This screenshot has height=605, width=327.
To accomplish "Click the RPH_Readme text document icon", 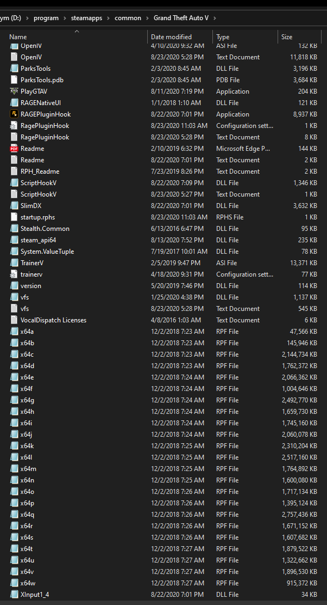I will 14,172.
